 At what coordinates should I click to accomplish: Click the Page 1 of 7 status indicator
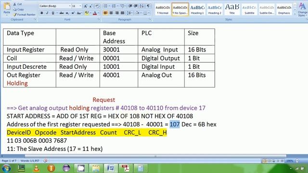[9, 161]
